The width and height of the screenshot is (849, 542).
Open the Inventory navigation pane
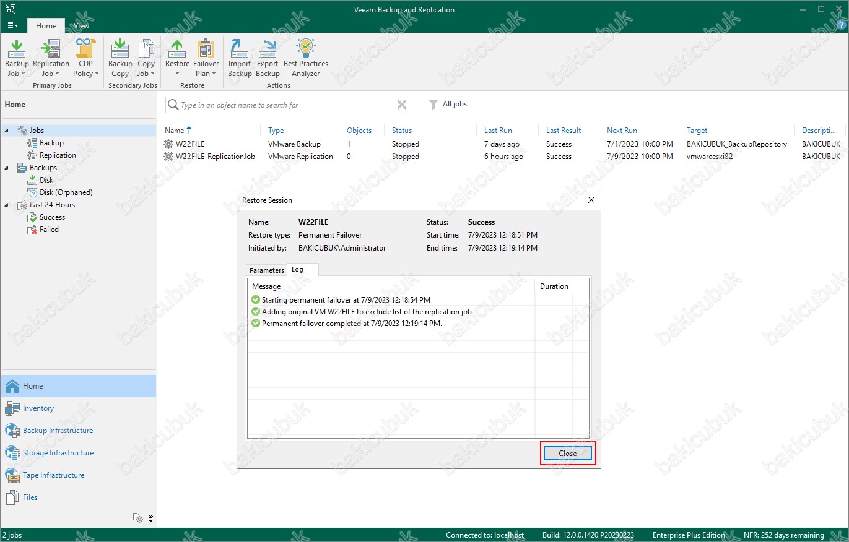click(x=78, y=408)
